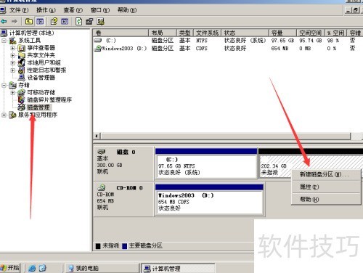This screenshot has width=363, height=273.
Task: Click the 磁盘 0 disk label panel
Action: point(123,163)
